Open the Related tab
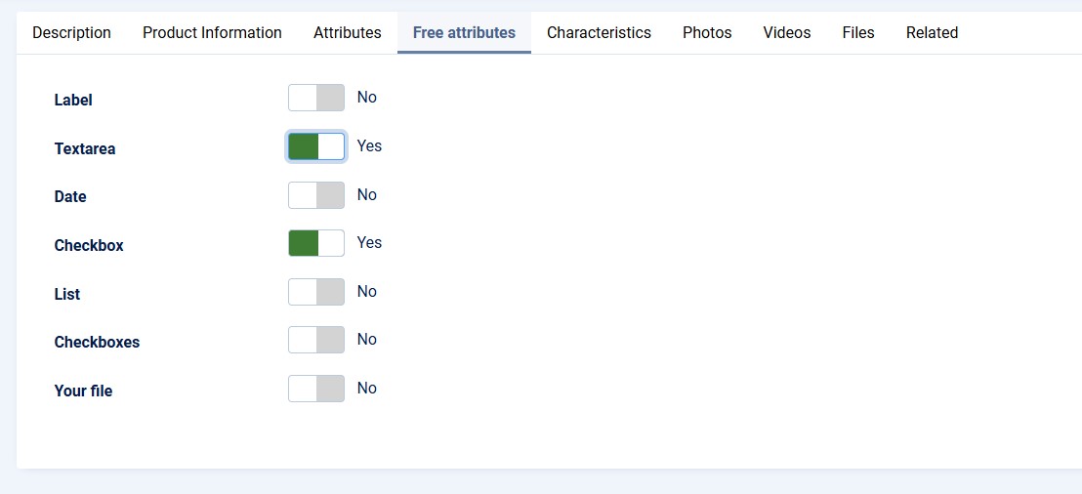The height and width of the screenshot is (494, 1082). tap(932, 33)
